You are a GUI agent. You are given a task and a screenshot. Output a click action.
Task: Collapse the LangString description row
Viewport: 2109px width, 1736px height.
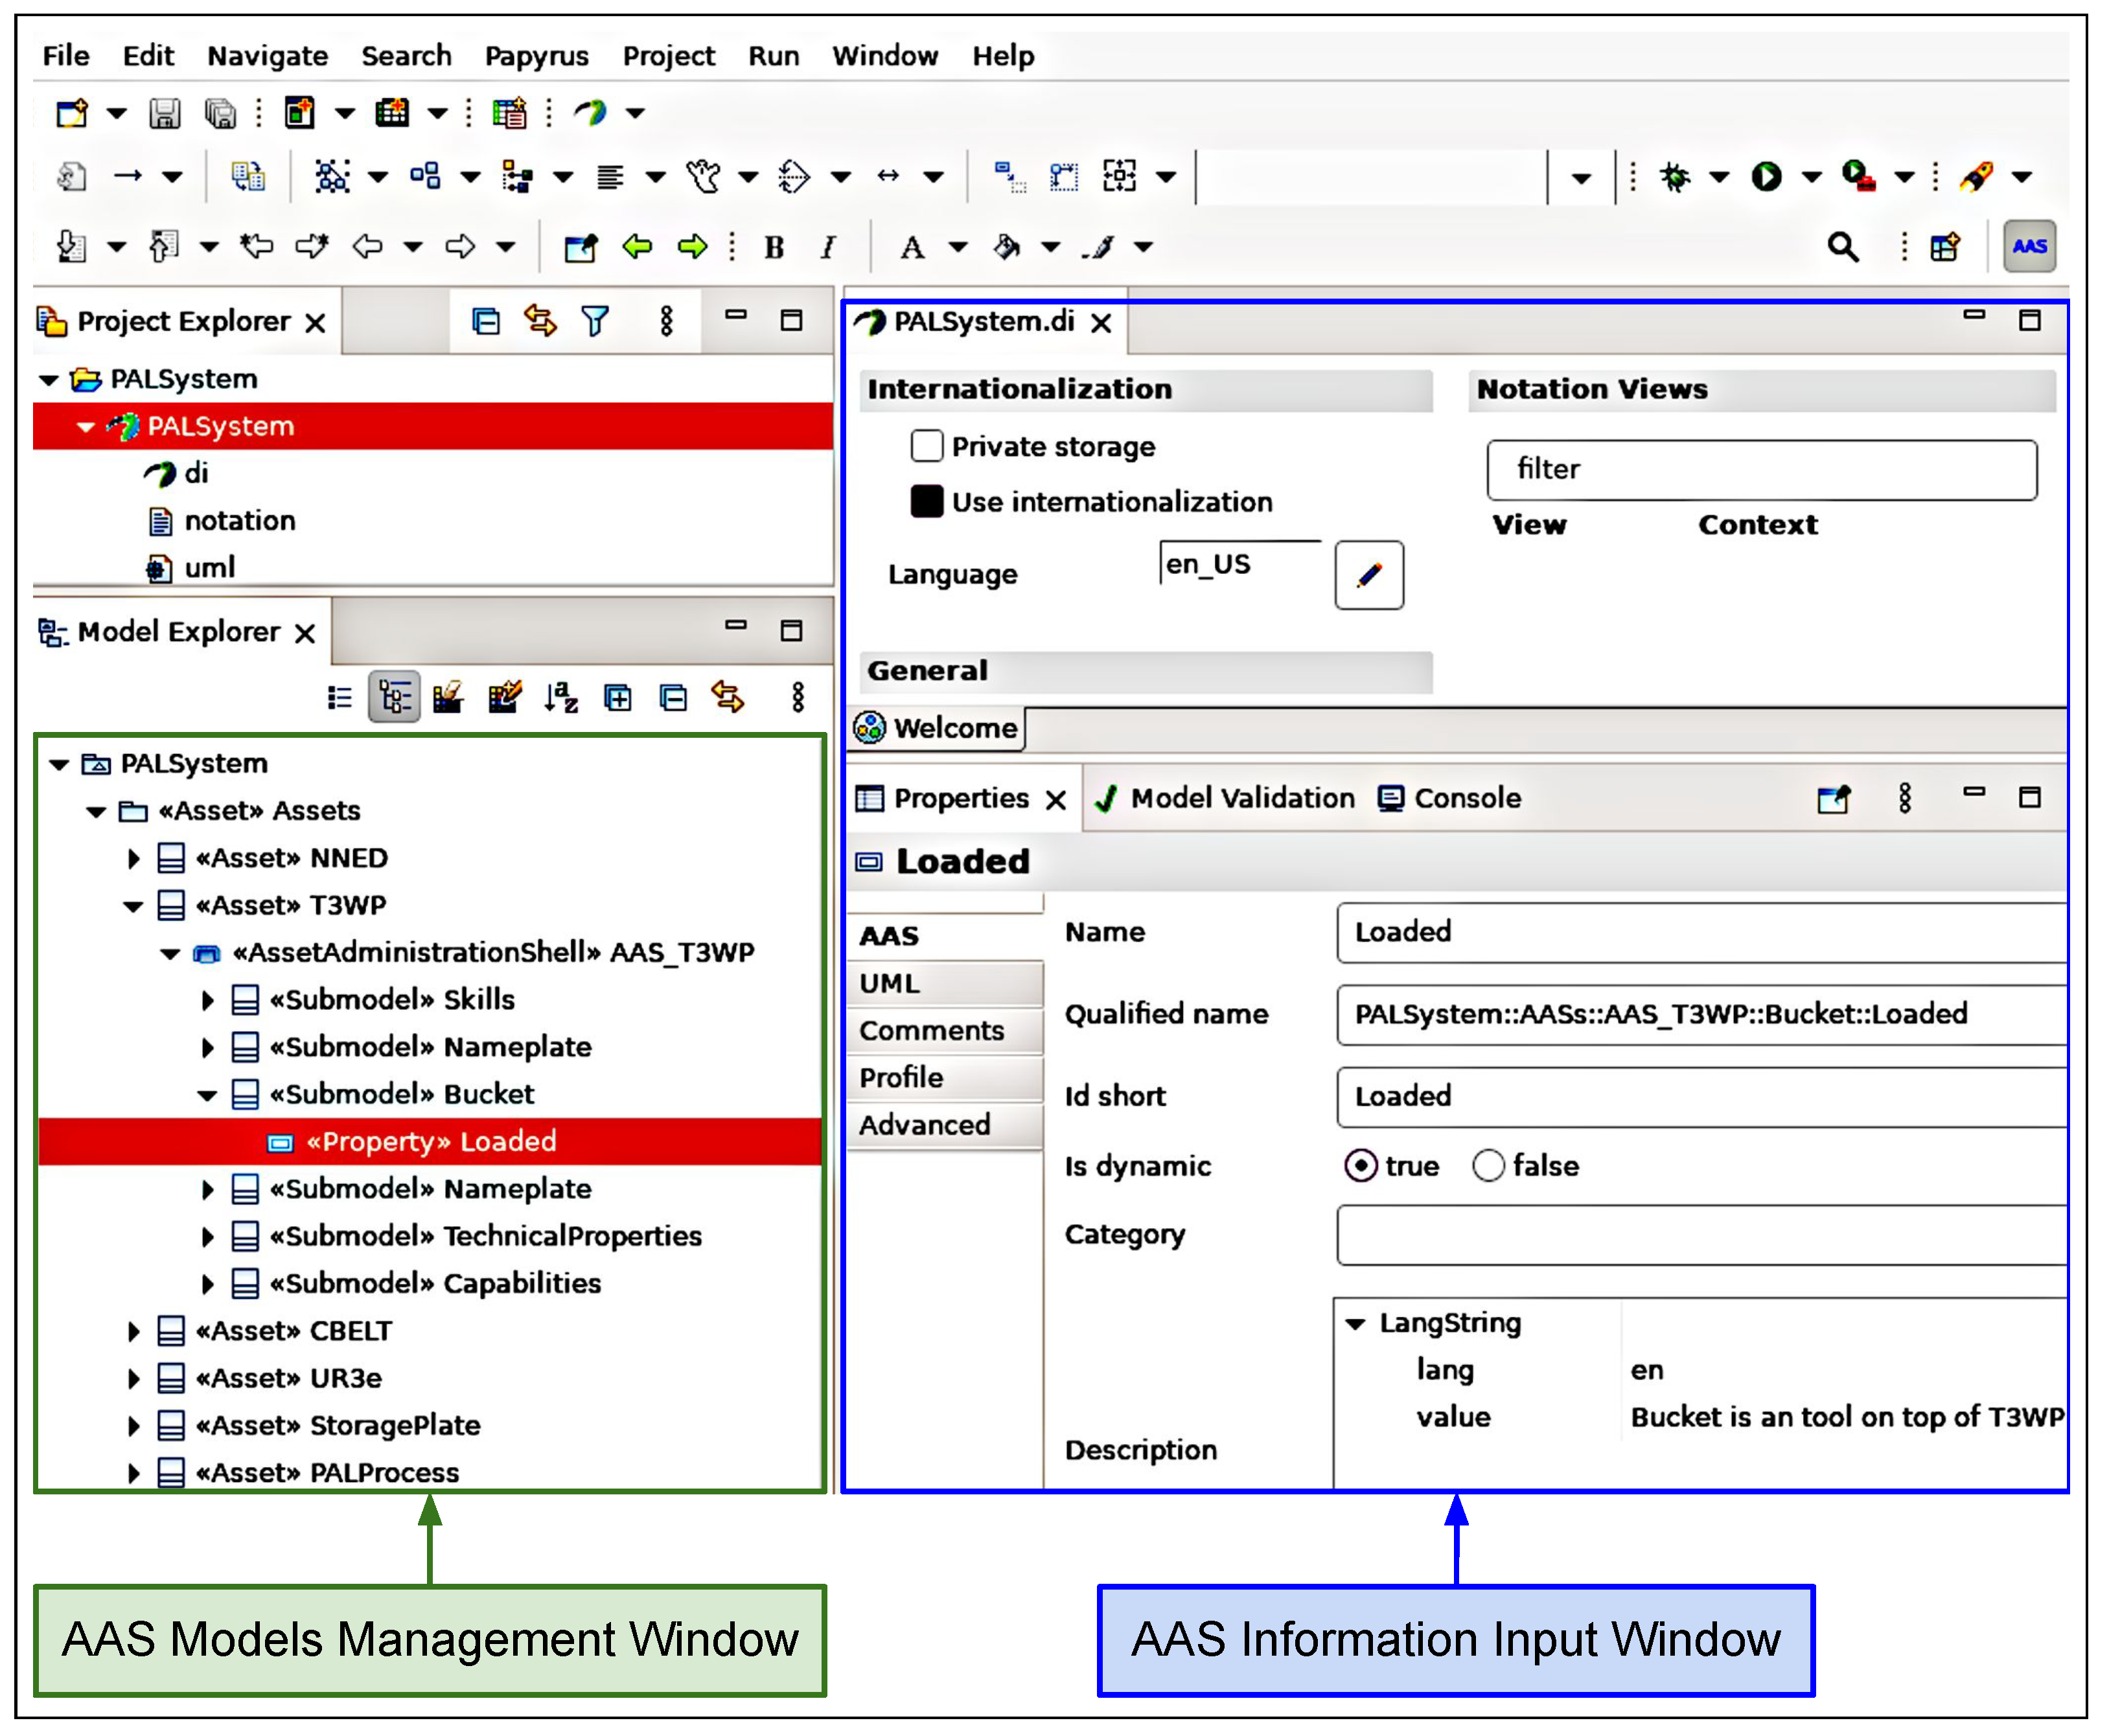[x=1355, y=1324]
